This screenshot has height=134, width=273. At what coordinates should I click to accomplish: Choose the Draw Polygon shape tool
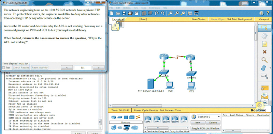click(264, 68)
